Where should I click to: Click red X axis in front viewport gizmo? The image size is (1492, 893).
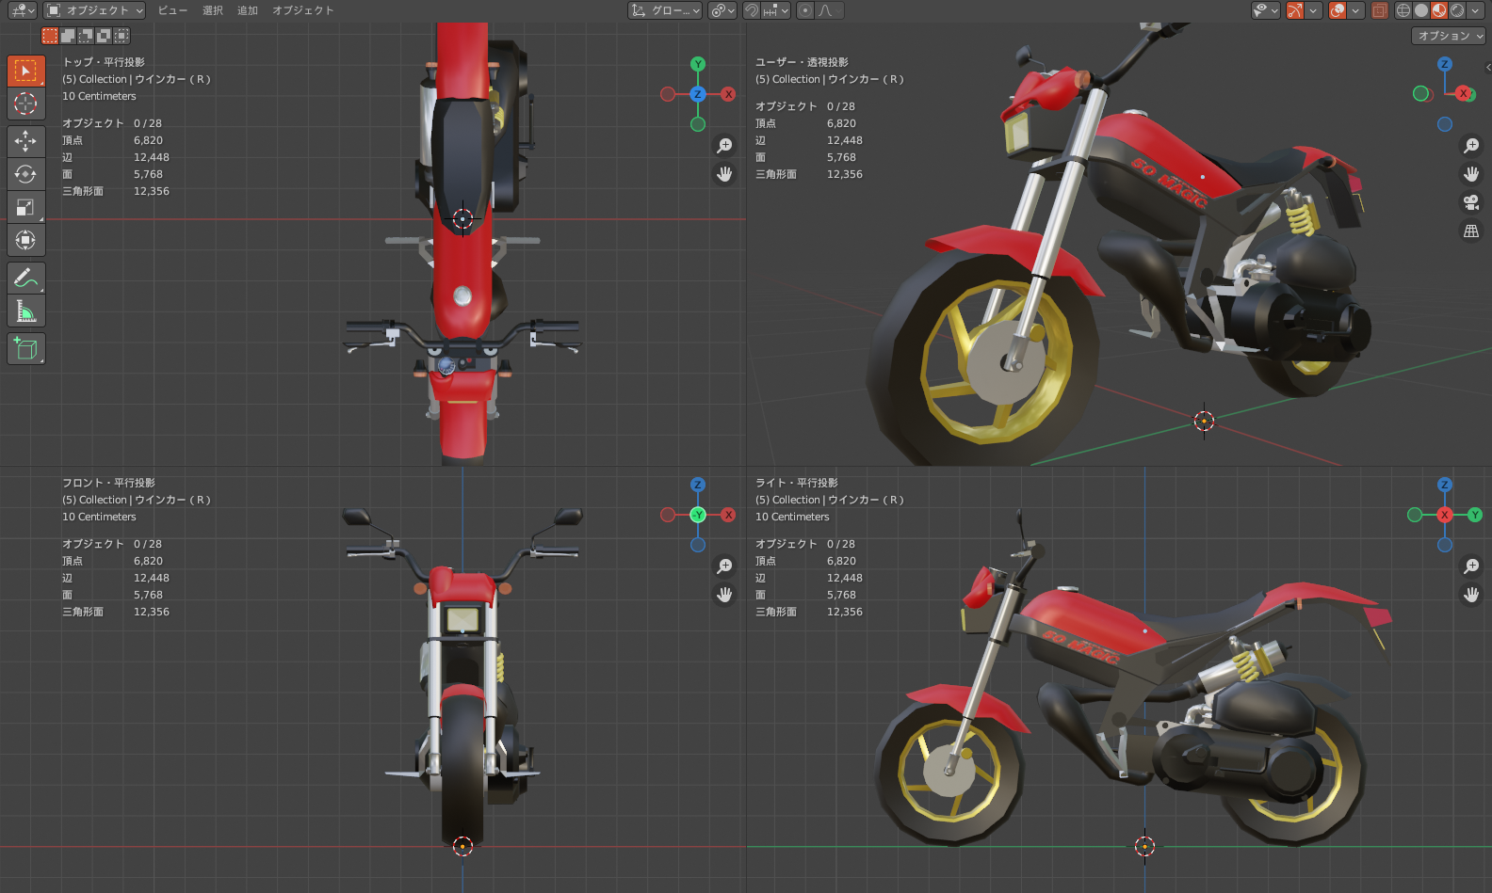728,515
